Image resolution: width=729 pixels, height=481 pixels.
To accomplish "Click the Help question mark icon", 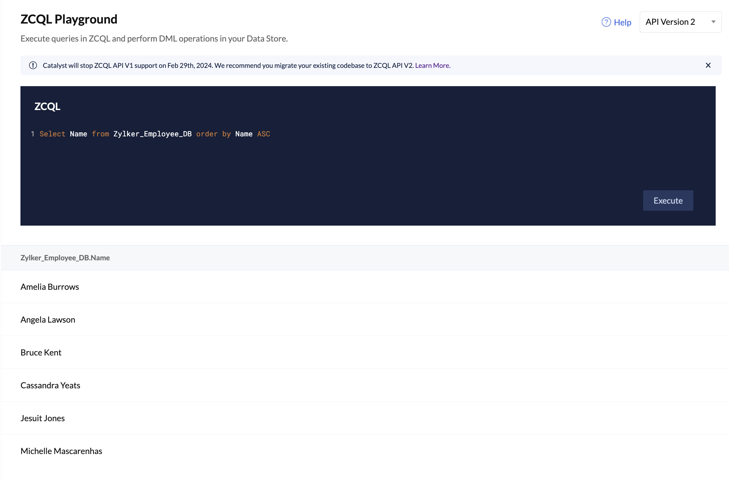I will pos(606,22).
